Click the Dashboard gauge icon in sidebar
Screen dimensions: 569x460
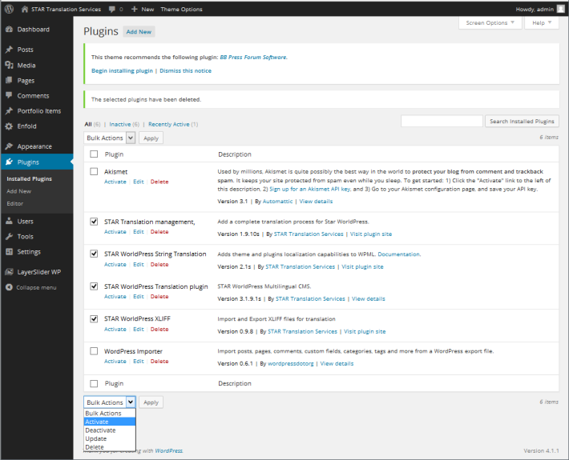point(9,30)
